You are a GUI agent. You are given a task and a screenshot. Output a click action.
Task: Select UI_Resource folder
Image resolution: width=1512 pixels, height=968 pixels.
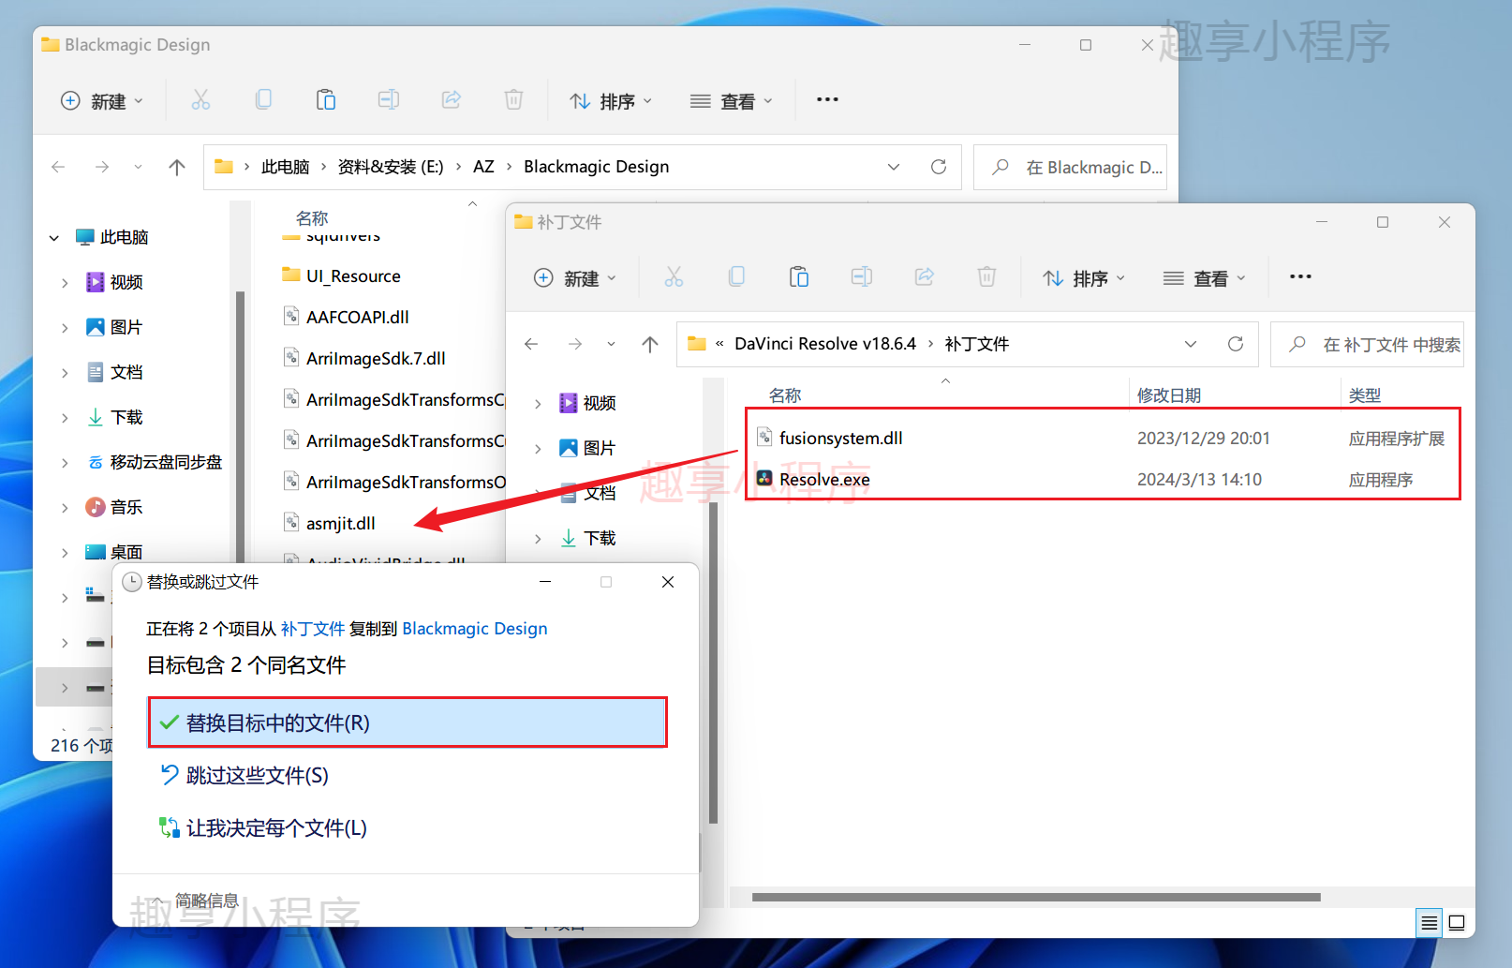pyautogui.click(x=341, y=276)
